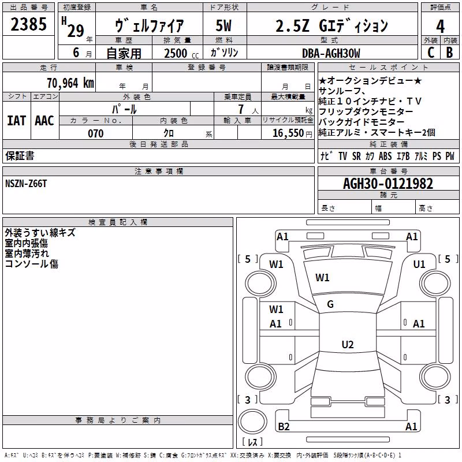The width and height of the screenshot is (462, 462).
Task: Click the chassis number AGH30-0121982
Action: (388, 184)
